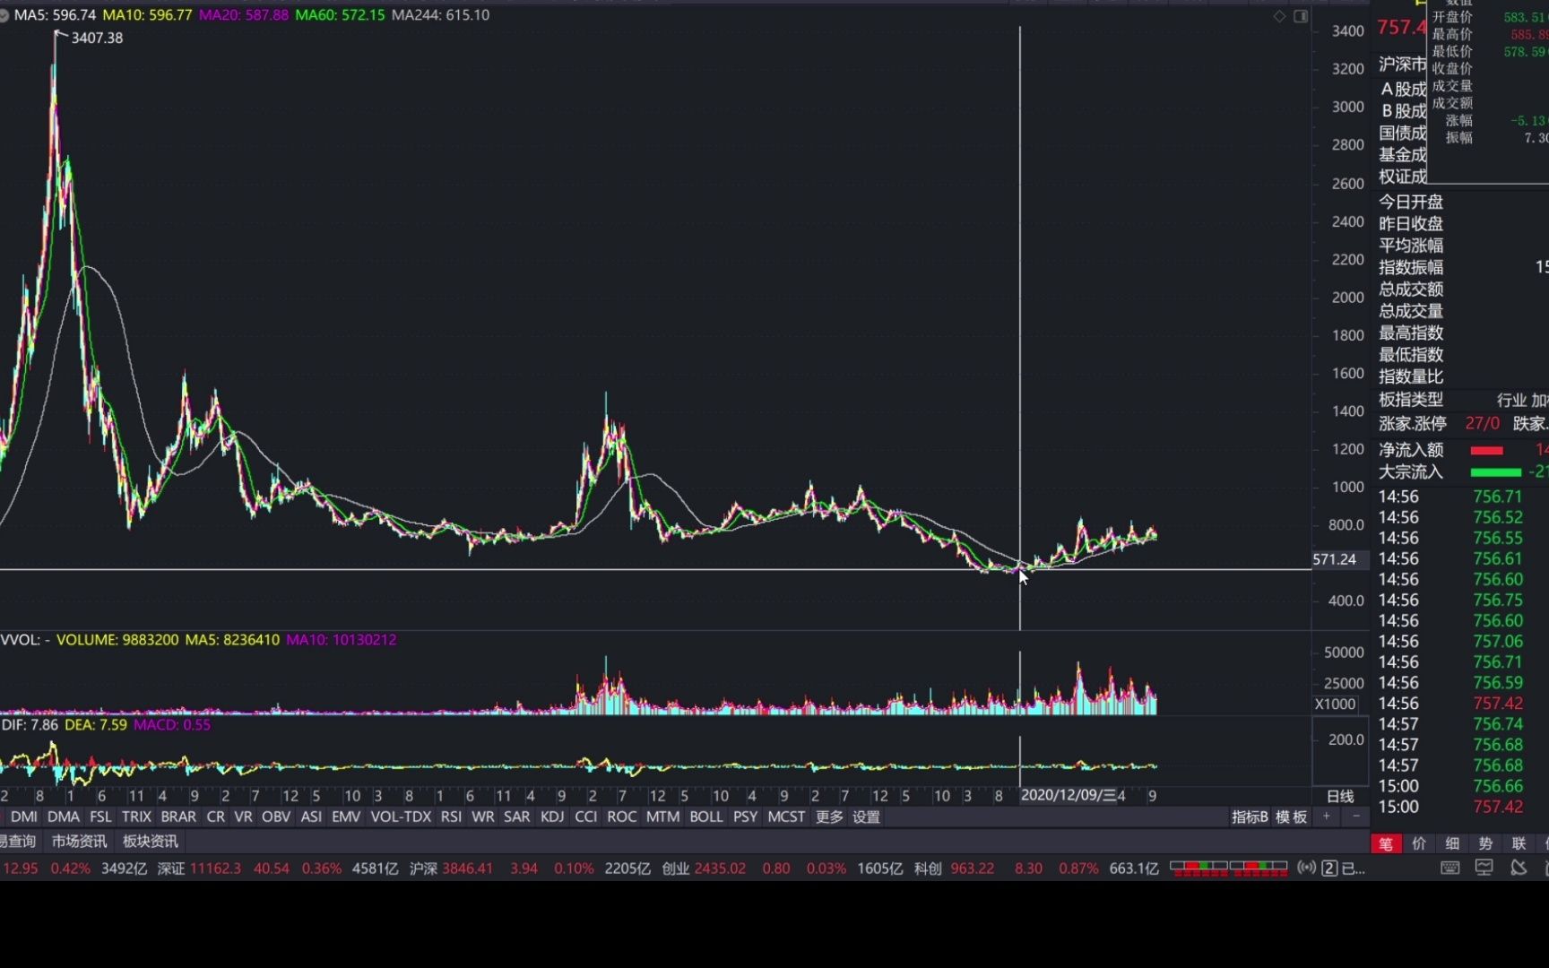Choose the MTM indicator

click(x=662, y=817)
